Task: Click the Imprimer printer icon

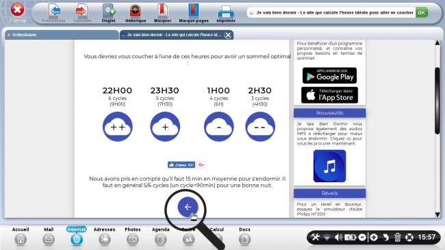Action: (226, 13)
